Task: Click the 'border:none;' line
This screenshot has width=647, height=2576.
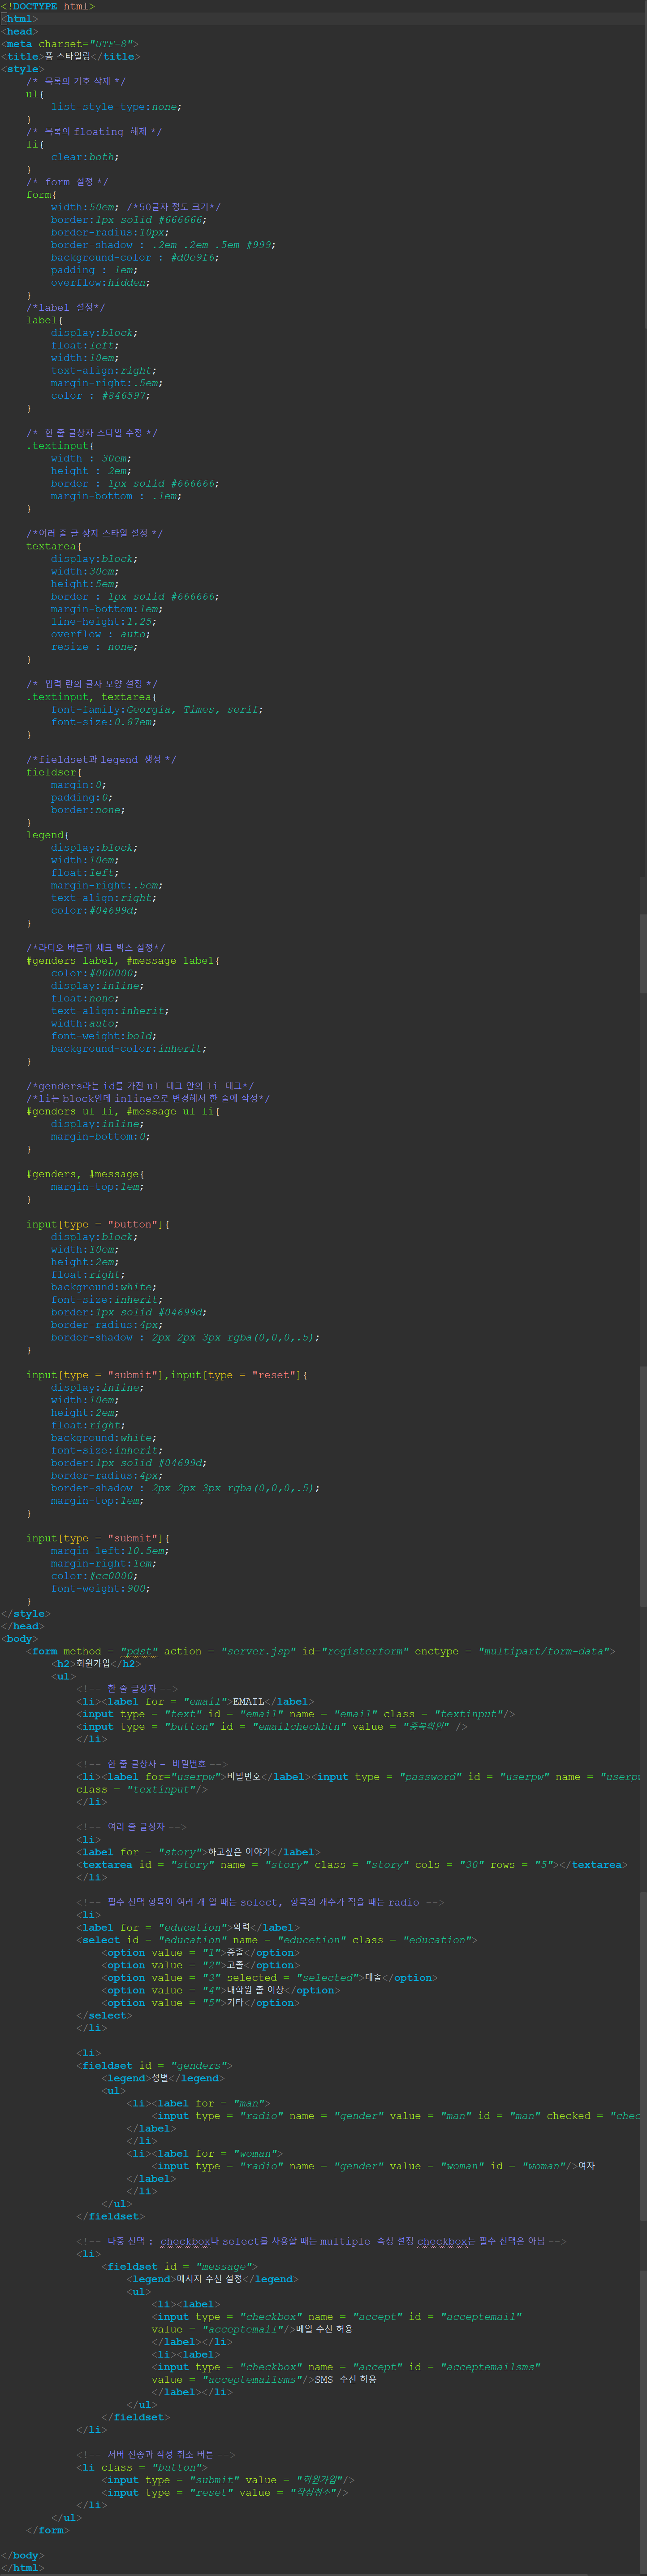Action: pyautogui.click(x=88, y=810)
